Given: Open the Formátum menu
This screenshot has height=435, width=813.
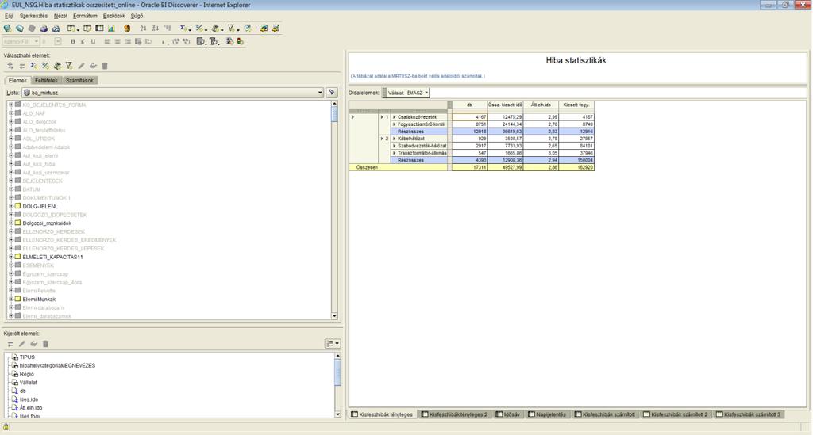Looking at the screenshot, I should [x=85, y=16].
